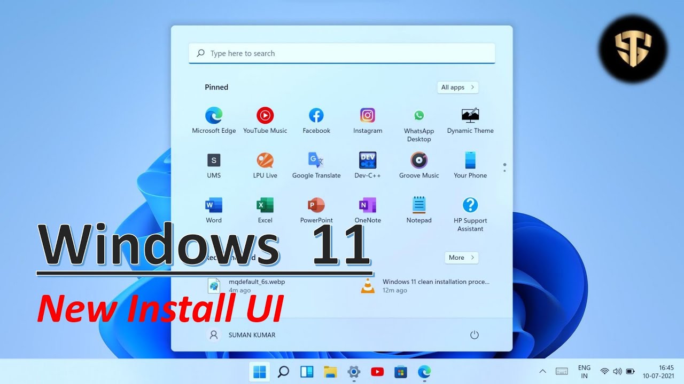Open Notepad pinned app
This screenshot has width=684, height=384.
point(419,211)
